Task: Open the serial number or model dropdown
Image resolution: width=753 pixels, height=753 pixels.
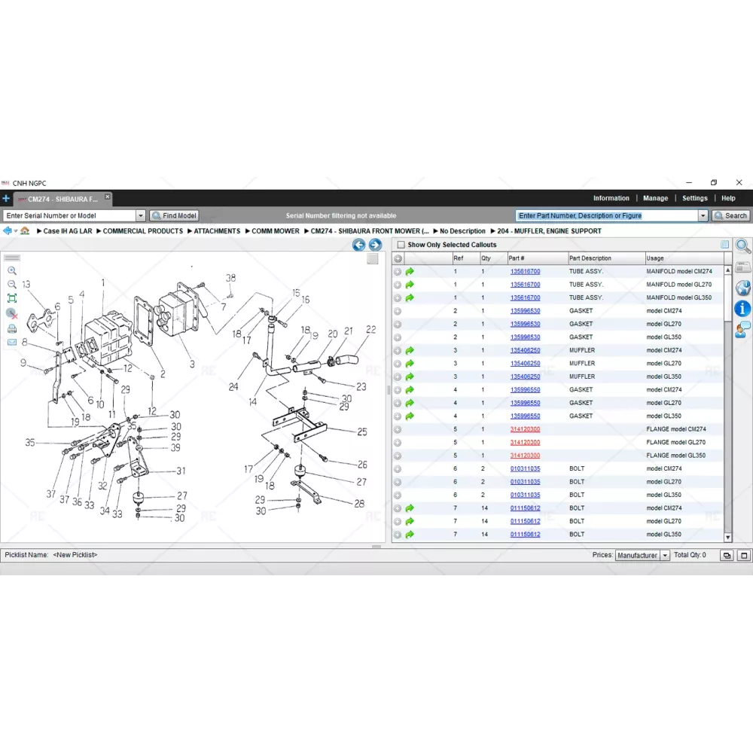Action: 140,215
